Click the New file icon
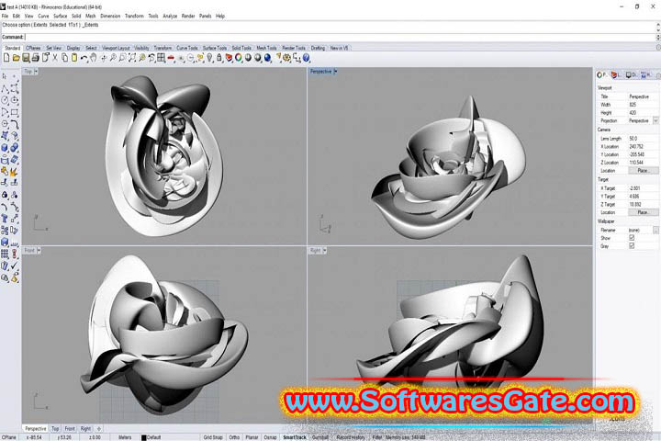The height and width of the screenshot is (441, 661). point(6,58)
